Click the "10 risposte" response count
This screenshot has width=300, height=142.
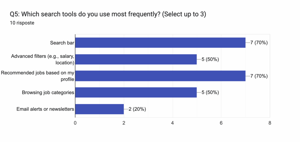pyautogui.click(x=22, y=23)
